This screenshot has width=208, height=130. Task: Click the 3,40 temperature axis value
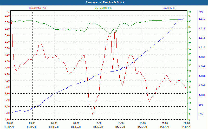click(7, 100)
